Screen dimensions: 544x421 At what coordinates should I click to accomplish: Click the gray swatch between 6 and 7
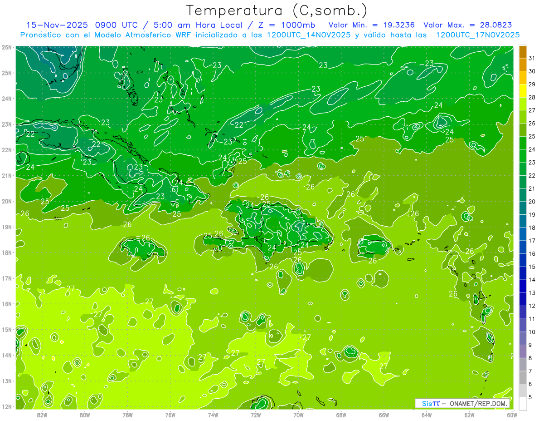[x=523, y=377]
